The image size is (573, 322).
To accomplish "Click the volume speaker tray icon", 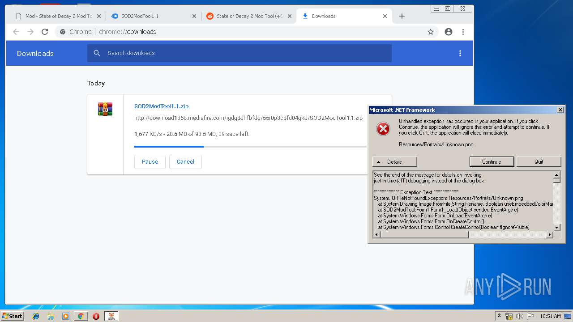I will [520, 316].
